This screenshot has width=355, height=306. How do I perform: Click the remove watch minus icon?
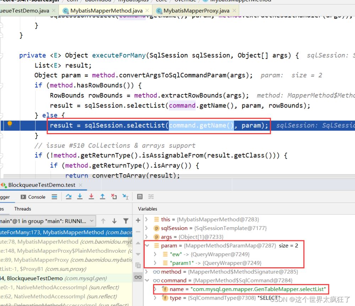tap(138, 232)
